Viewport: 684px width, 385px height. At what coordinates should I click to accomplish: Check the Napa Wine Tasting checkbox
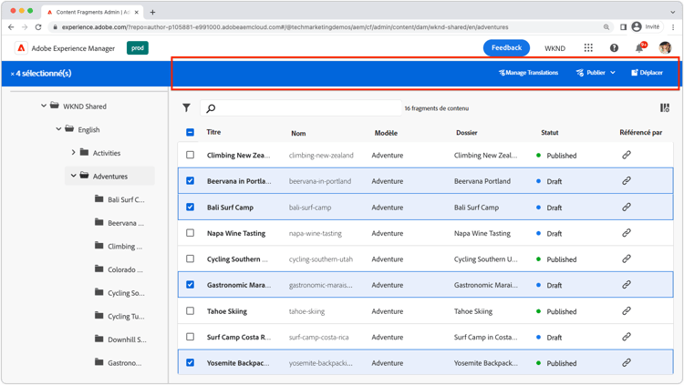(x=190, y=233)
